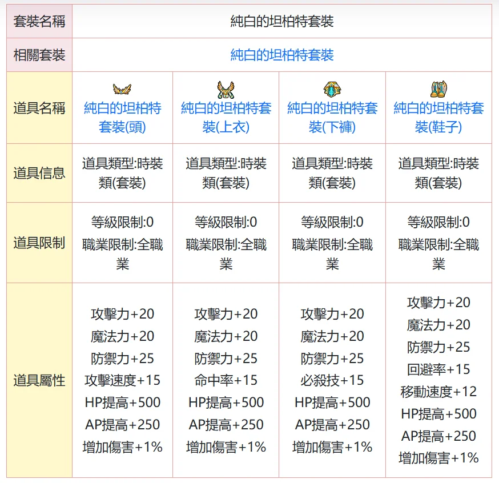Screen dimensions: 499x483
Task: Click the 下褲 pants costume icon
Action: [332, 89]
